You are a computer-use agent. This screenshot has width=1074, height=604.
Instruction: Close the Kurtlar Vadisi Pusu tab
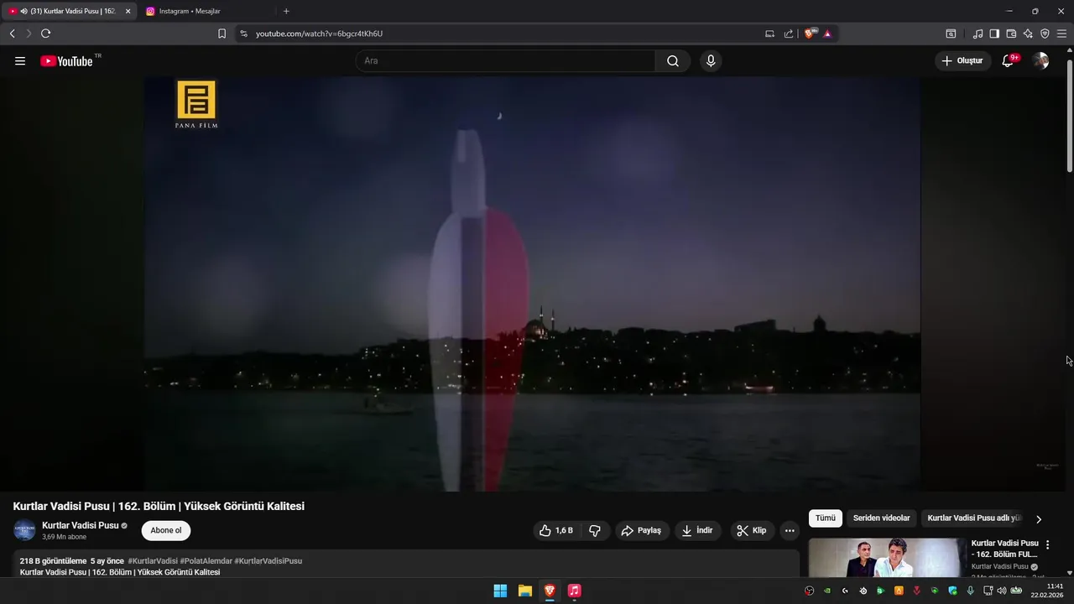(128, 11)
